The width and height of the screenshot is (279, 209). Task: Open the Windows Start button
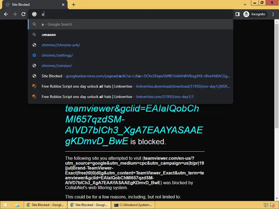[x=5, y=205]
